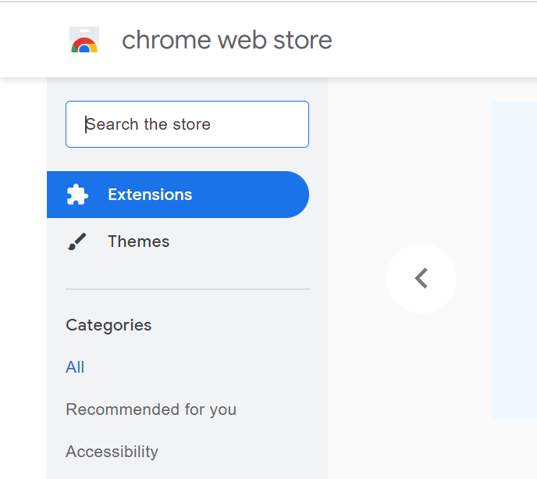This screenshot has width=537, height=479.
Task: Click the light blue featured banner
Action: point(514,258)
